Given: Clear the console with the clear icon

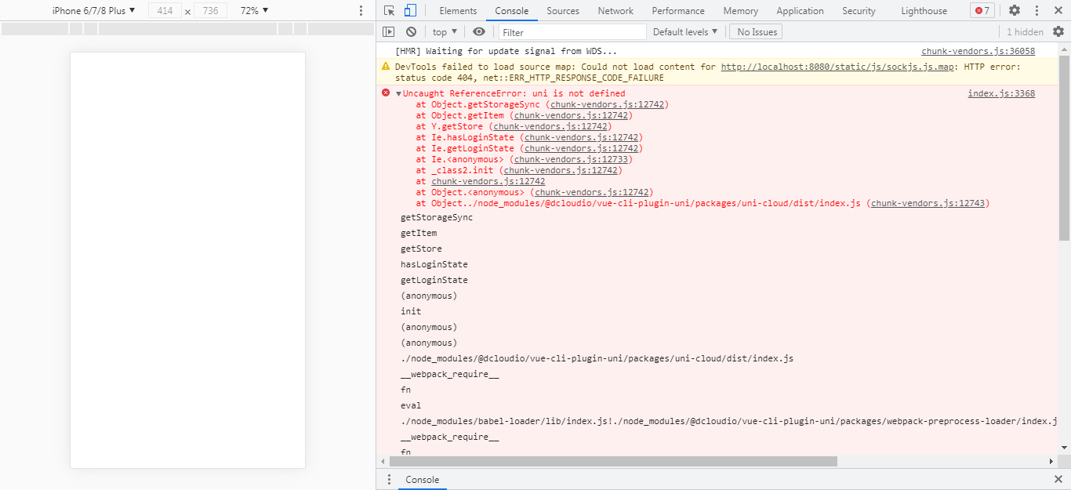Looking at the screenshot, I should coord(411,32).
